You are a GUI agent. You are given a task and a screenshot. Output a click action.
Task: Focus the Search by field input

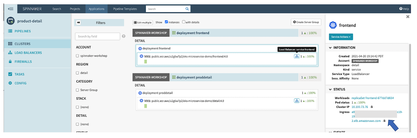97,36
